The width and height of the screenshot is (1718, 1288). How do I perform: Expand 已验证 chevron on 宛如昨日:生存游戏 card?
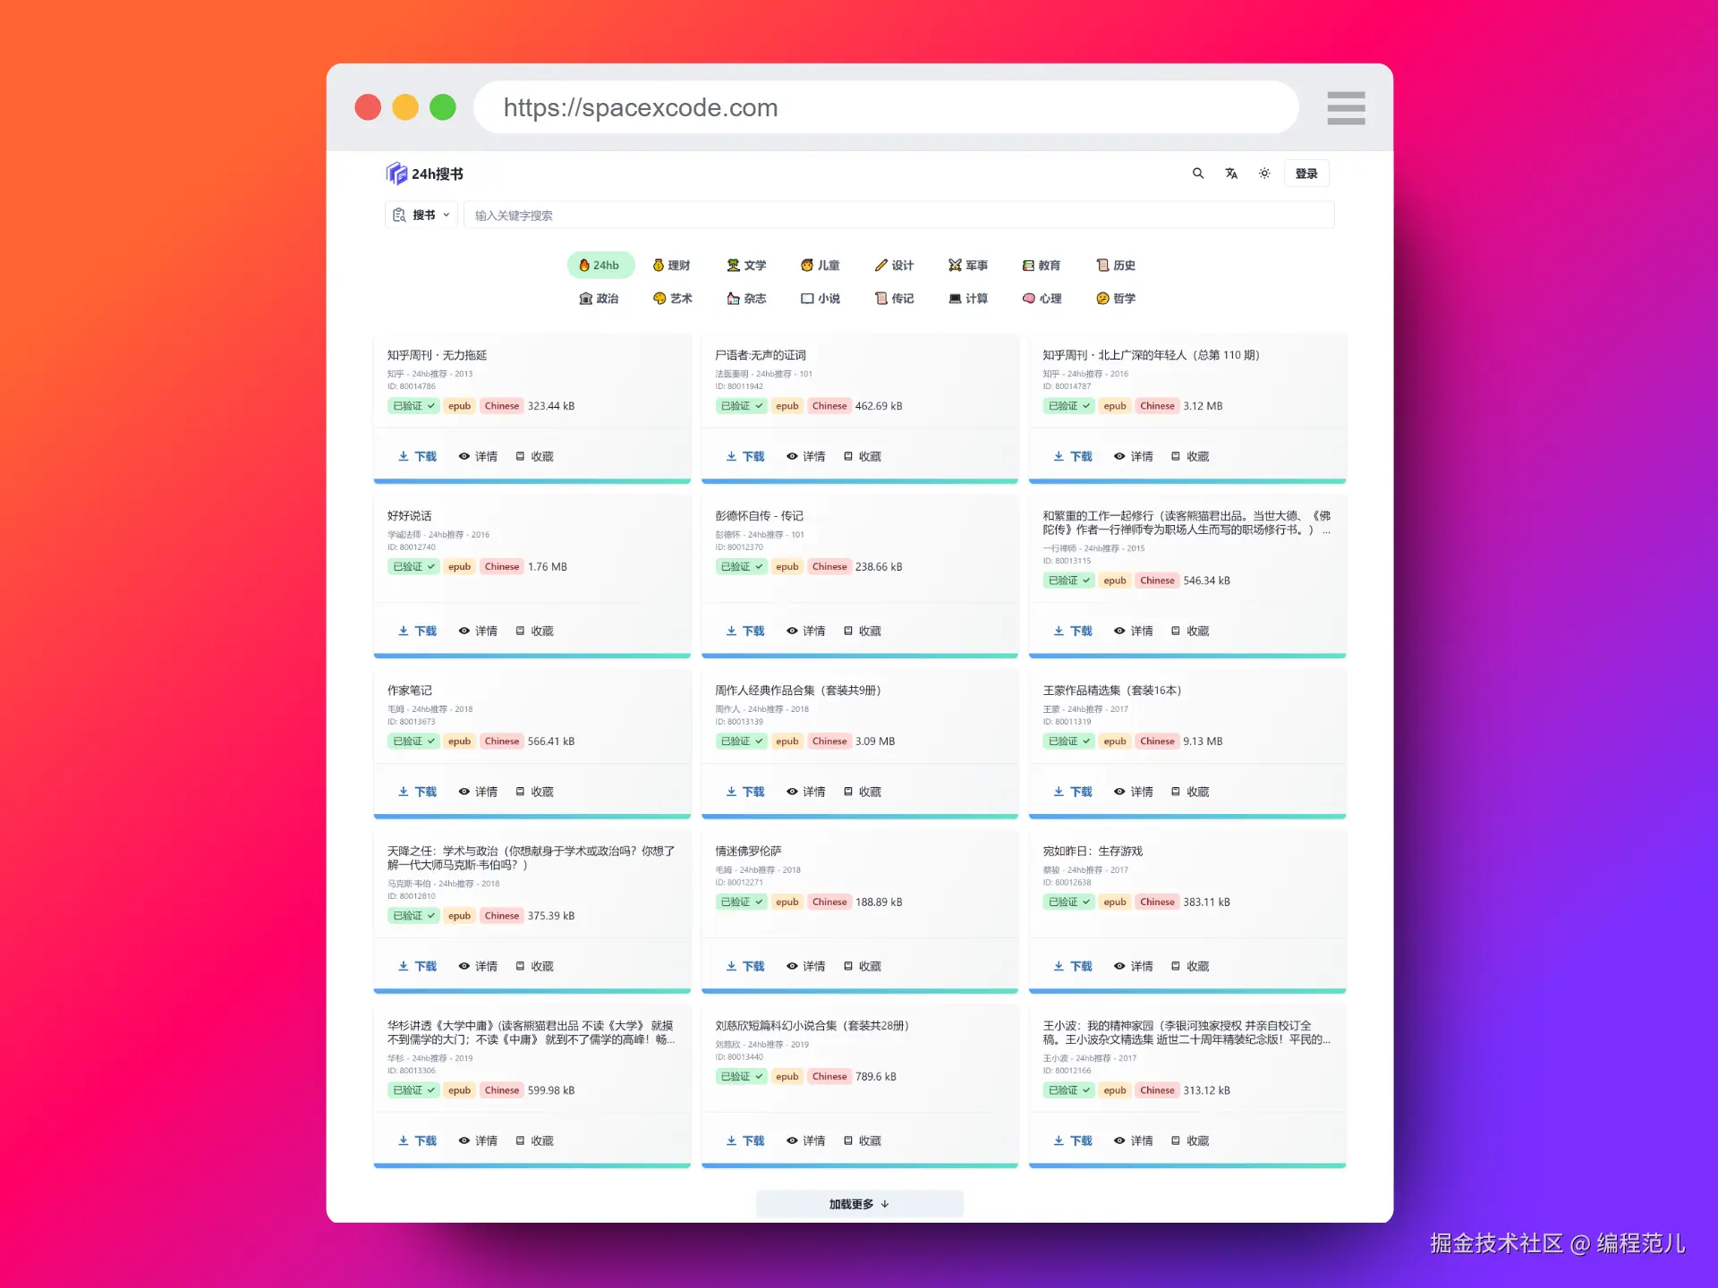pyautogui.click(x=1086, y=902)
